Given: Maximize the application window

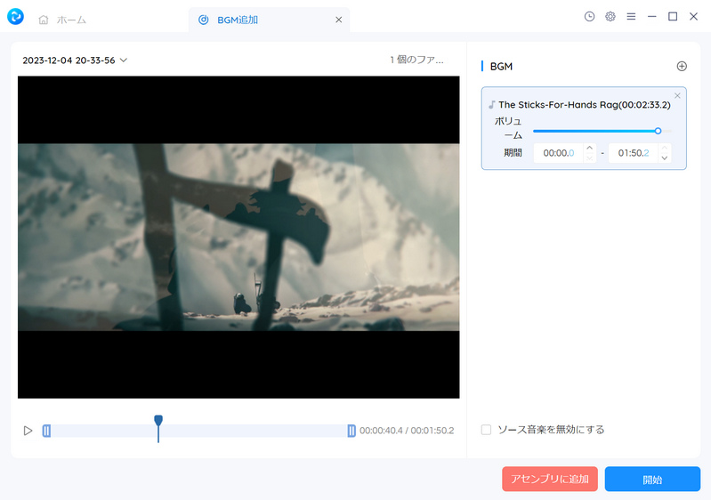Looking at the screenshot, I should (673, 16).
